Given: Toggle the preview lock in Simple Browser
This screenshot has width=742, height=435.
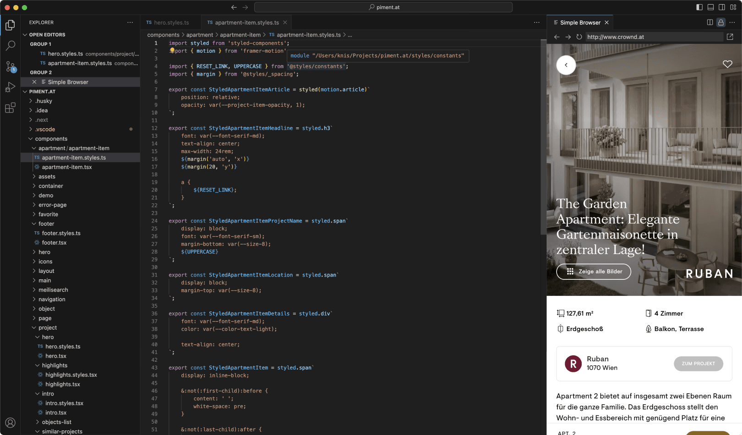Looking at the screenshot, I should pyautogui.click(x=720, y=22).
